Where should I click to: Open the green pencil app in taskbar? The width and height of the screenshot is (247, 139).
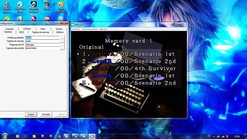pyautogui.click(x=34, y=136)
